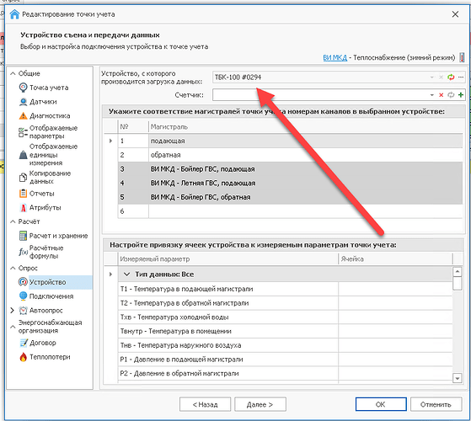471x421 pixels.
Task: Click red X icon in Счетчик field
Action: coord(441,95)
